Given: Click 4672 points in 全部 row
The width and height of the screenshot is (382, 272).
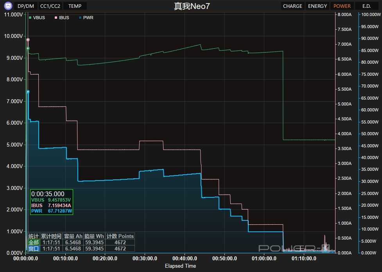Looking at the screenshot, I should click(x=120, y=242).
